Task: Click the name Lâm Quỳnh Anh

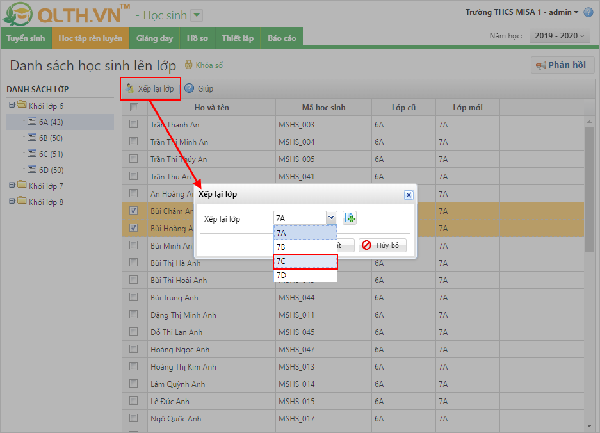Action: [x=177, y=384]
